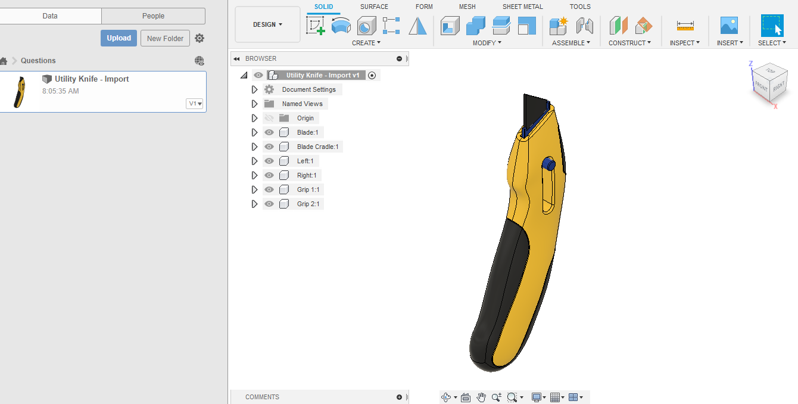Toggle visibility of the Blade:1 component

269,132
